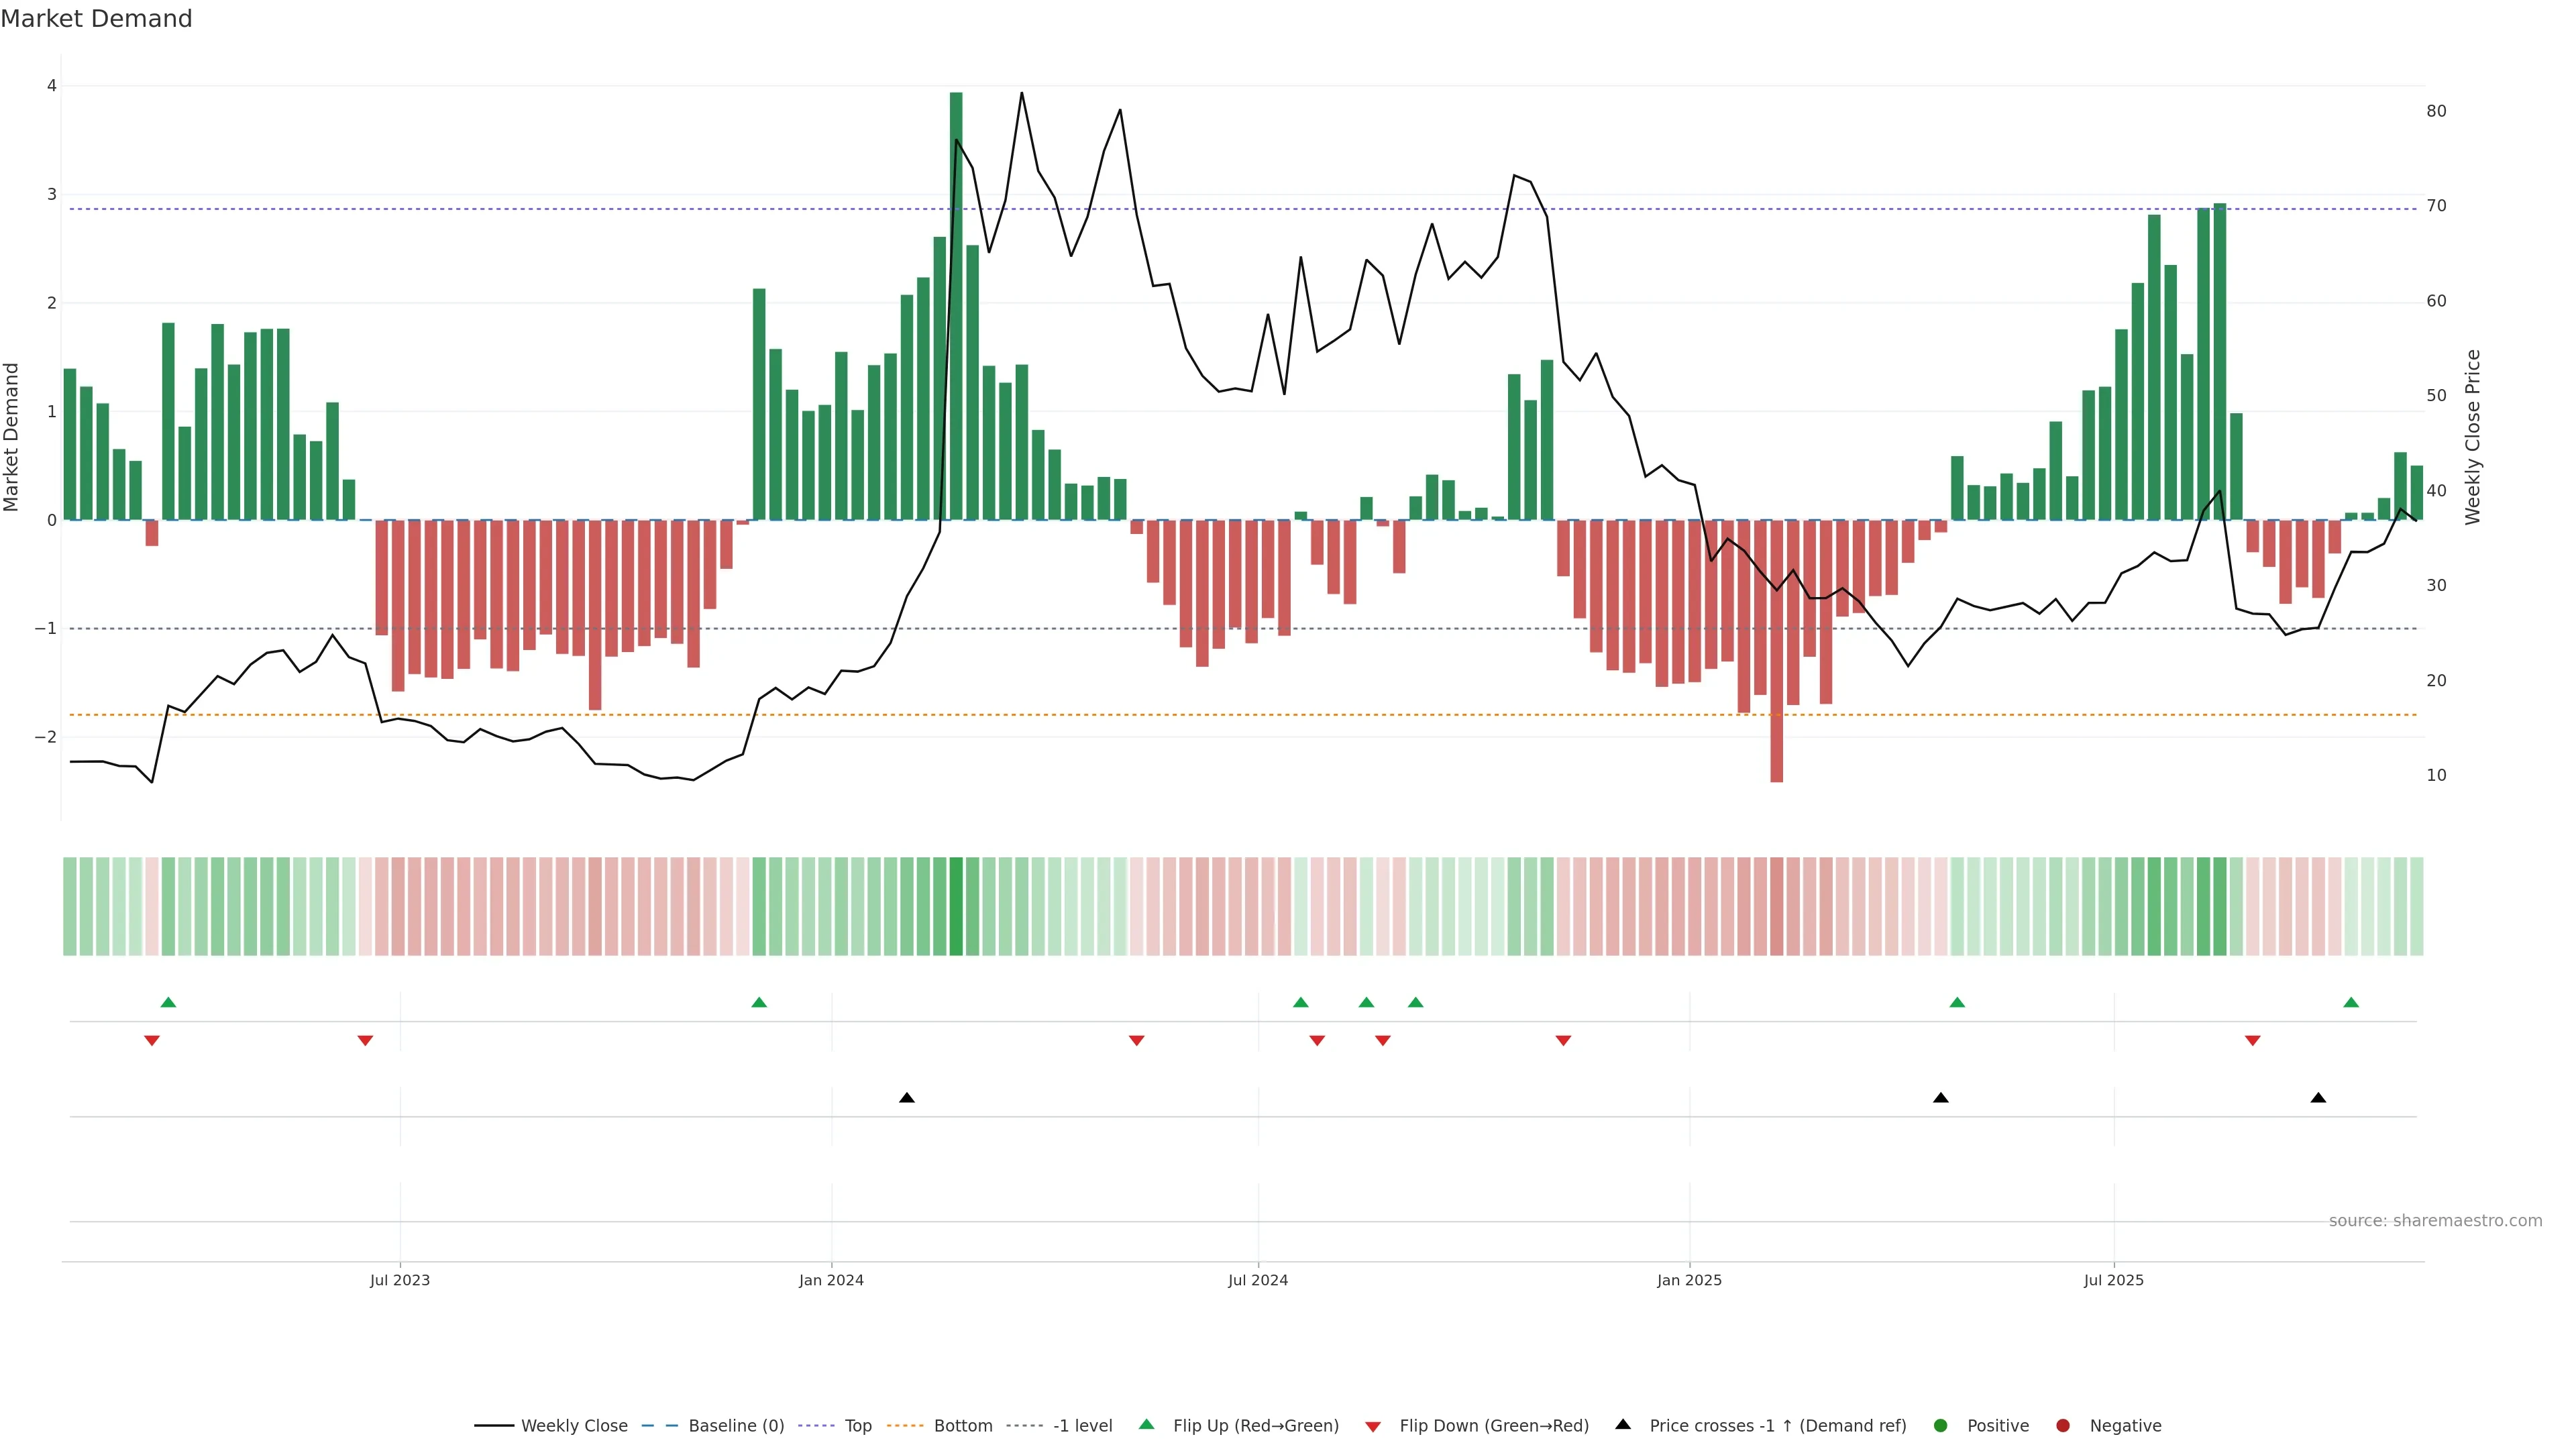
Task: Toggle Flip Up (Red→Green) legend icon
Action: pos(1147,1425)
